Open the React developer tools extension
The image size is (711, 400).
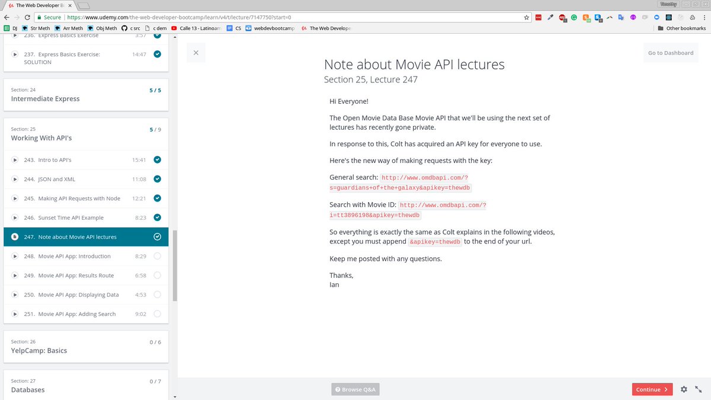click(668, 18)
